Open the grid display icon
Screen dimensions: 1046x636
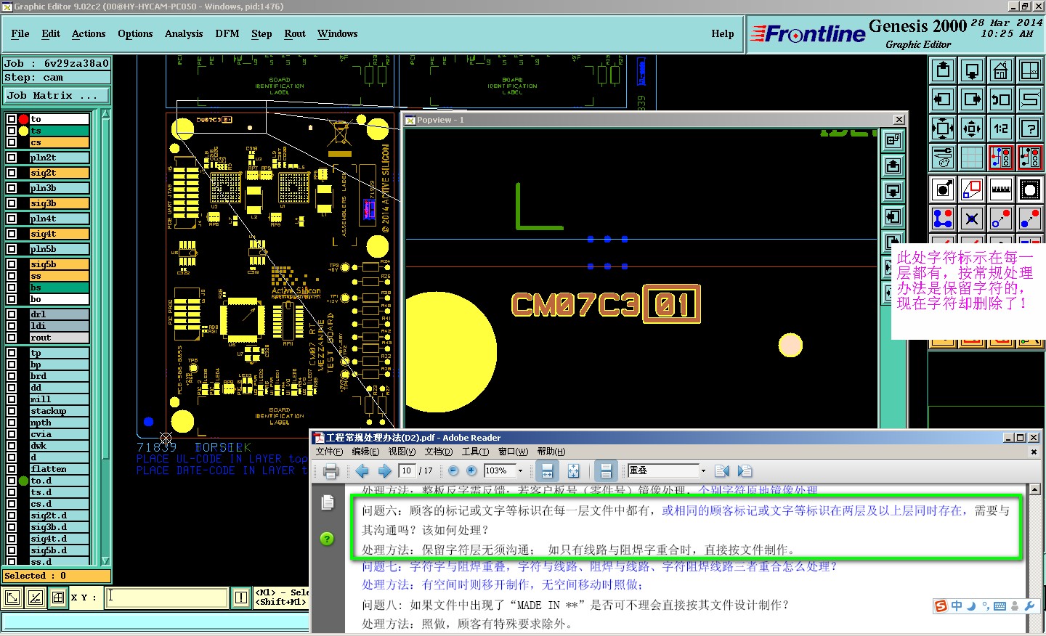click(972, 158)
